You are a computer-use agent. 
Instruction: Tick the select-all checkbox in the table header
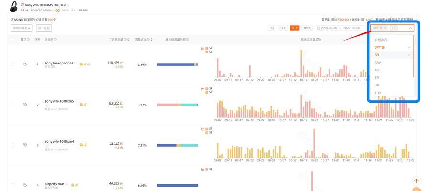click(12, 40)
